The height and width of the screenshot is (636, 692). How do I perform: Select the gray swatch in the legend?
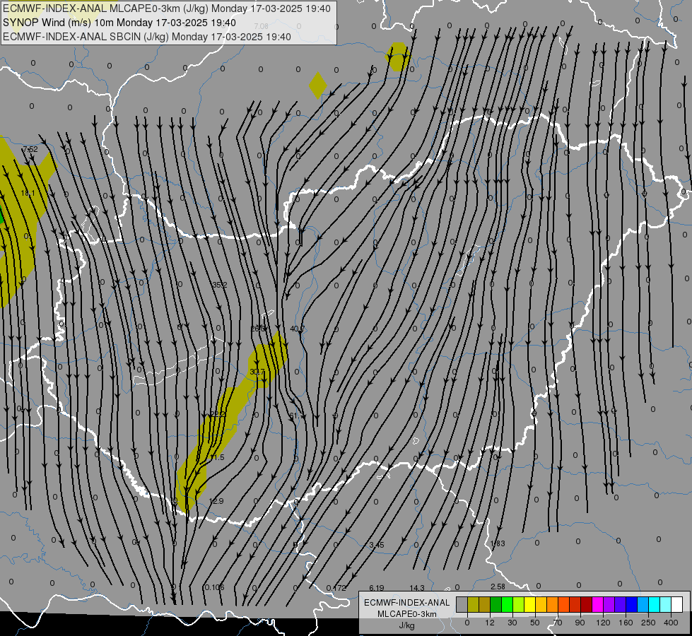[462, 605]
